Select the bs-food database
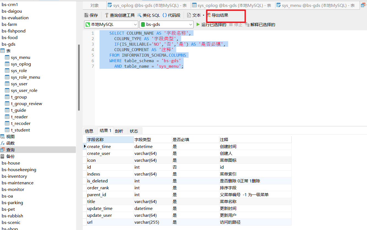The height and width of the screenshot is (230, 367). pyautogui.click(x=10, y=38)
